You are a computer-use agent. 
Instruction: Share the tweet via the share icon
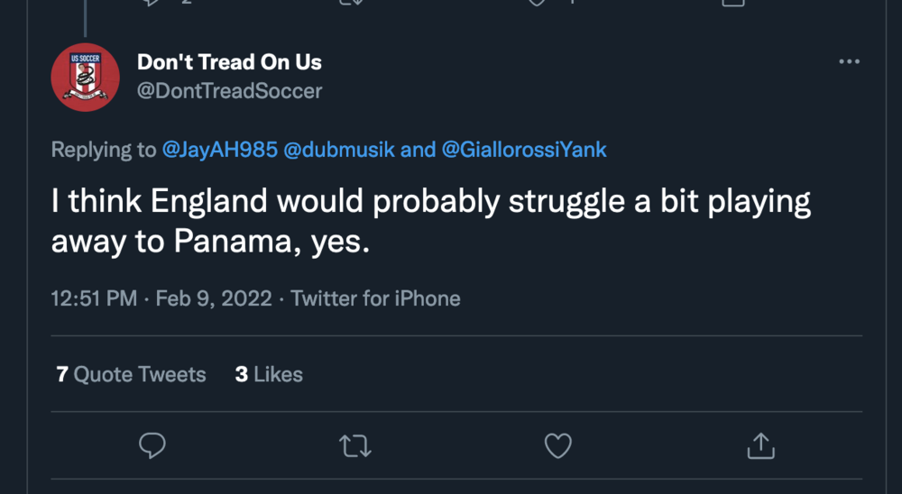point(760,444)
